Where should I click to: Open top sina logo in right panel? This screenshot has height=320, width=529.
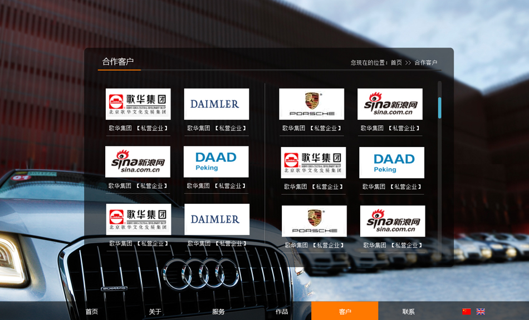click(x=390, y=104)
